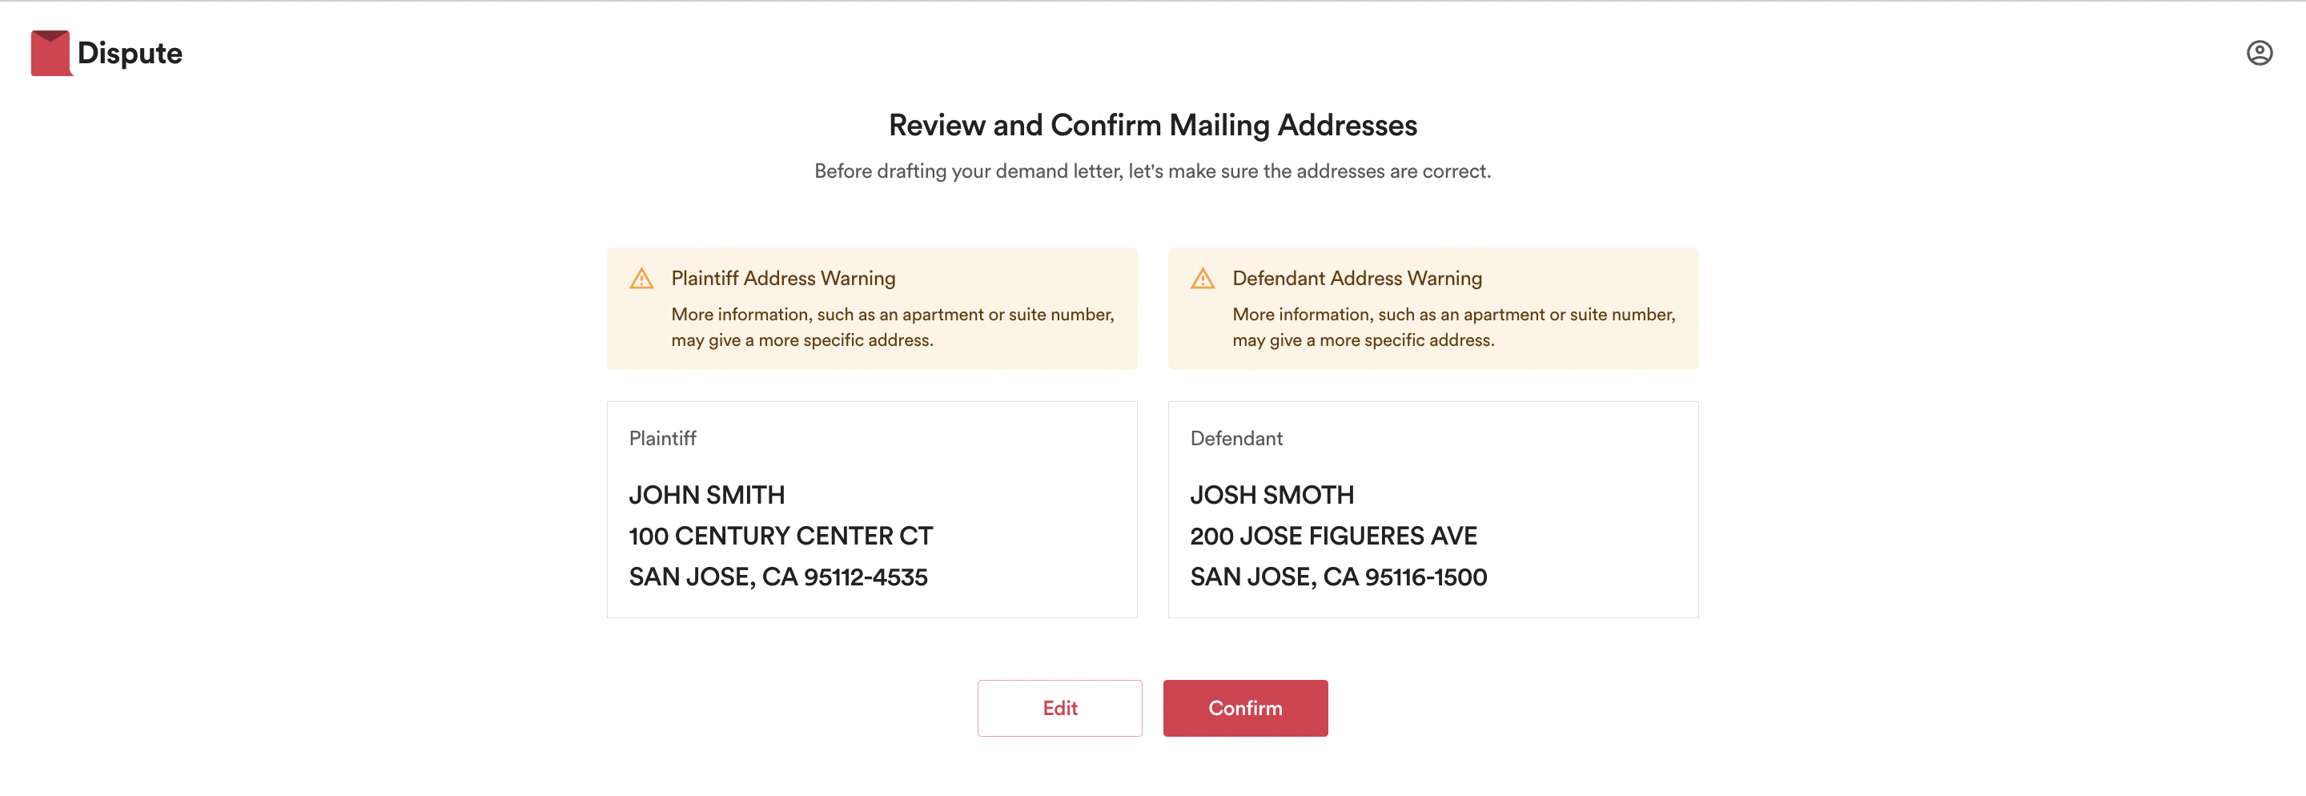The height and width of the screenshot is (796, 2306).
Task: Click SAN JOSE, CA 95116-1500 line
Action: (x=1338, y=577)
